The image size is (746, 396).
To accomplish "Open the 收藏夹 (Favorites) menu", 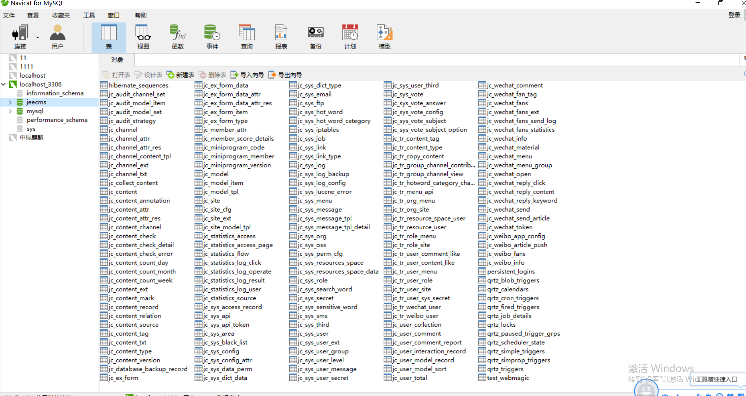I will [x=61, y=15].
